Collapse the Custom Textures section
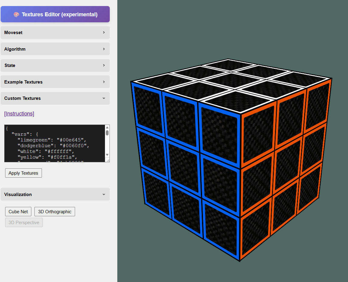The width and height of the screenshot is (348, 282). tap(55, 98)
